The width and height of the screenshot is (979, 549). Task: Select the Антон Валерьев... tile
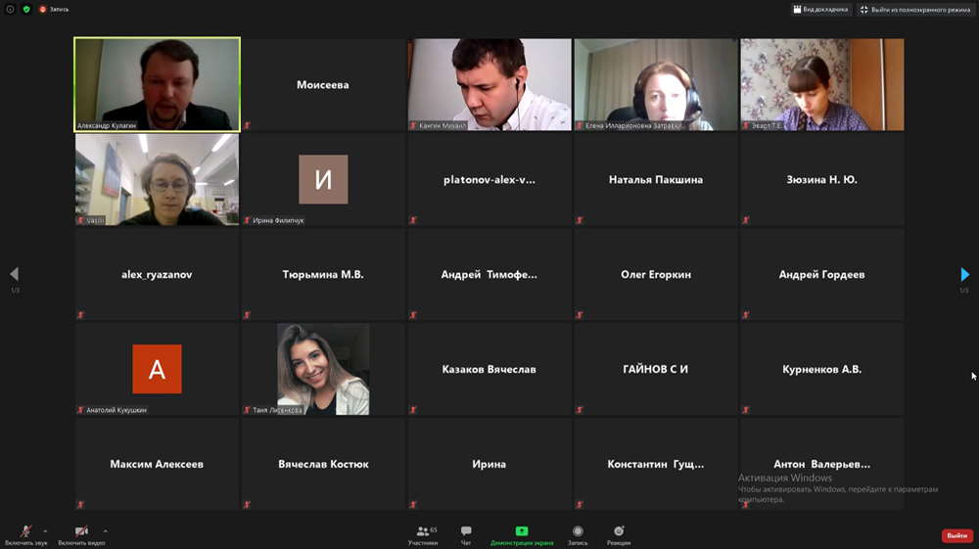tap(822, 464)
